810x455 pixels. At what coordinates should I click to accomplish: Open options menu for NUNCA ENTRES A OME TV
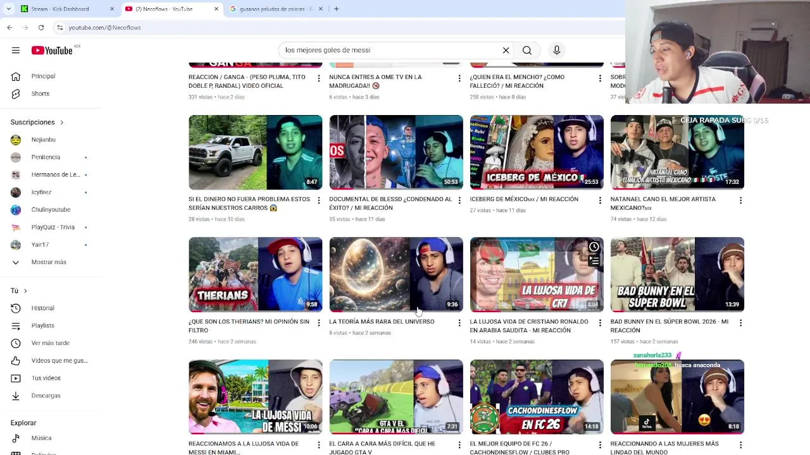(x=459, y=78)
